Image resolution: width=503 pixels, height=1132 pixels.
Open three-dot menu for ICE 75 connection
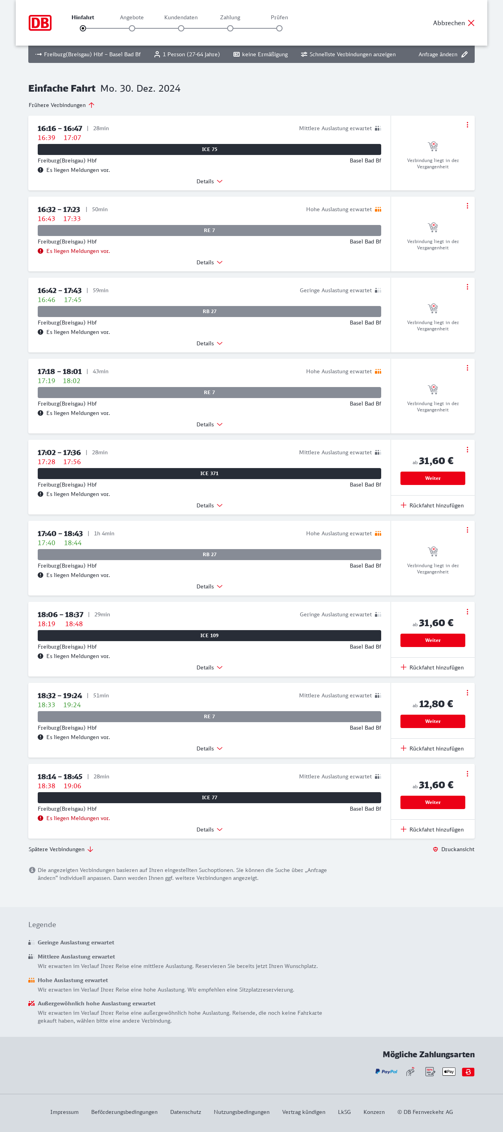[x=467, y=125]
